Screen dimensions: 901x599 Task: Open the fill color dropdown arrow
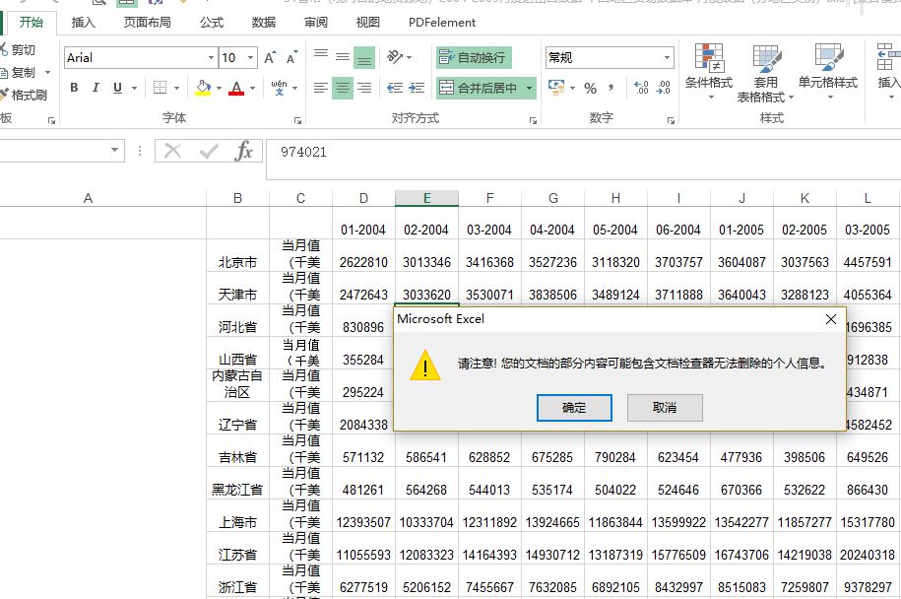pyautogui.click(x=219, y=89)
